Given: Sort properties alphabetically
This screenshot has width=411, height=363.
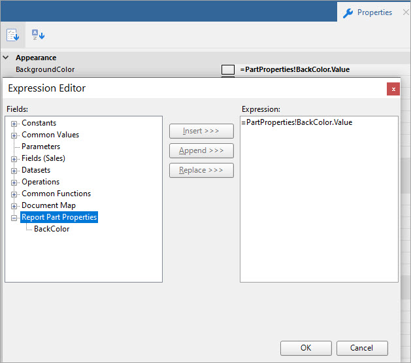Looking at the screenshot, I should tap(38, 35).
